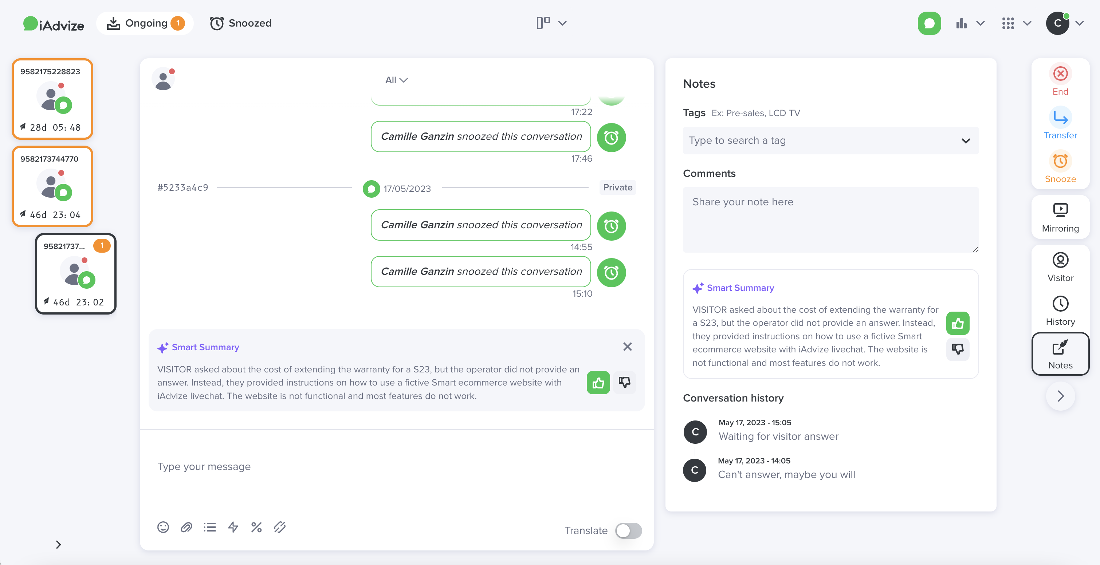Click the orange unread badge on third card
The height and width of the screenshot is (565, 1100).
coord(102,245)
